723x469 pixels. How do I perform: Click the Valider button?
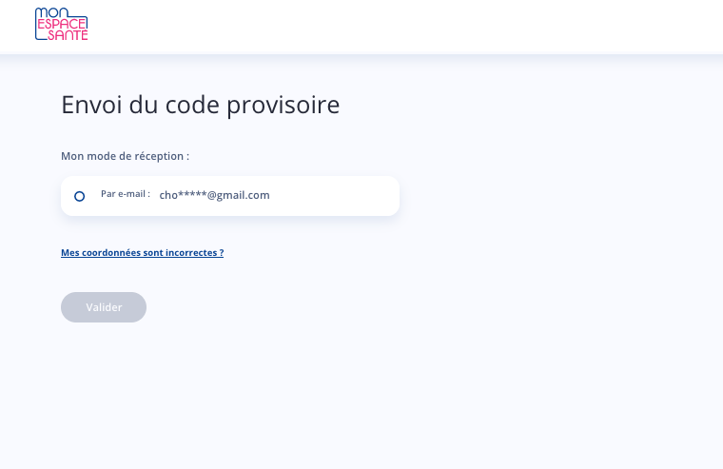coord(104,307)
